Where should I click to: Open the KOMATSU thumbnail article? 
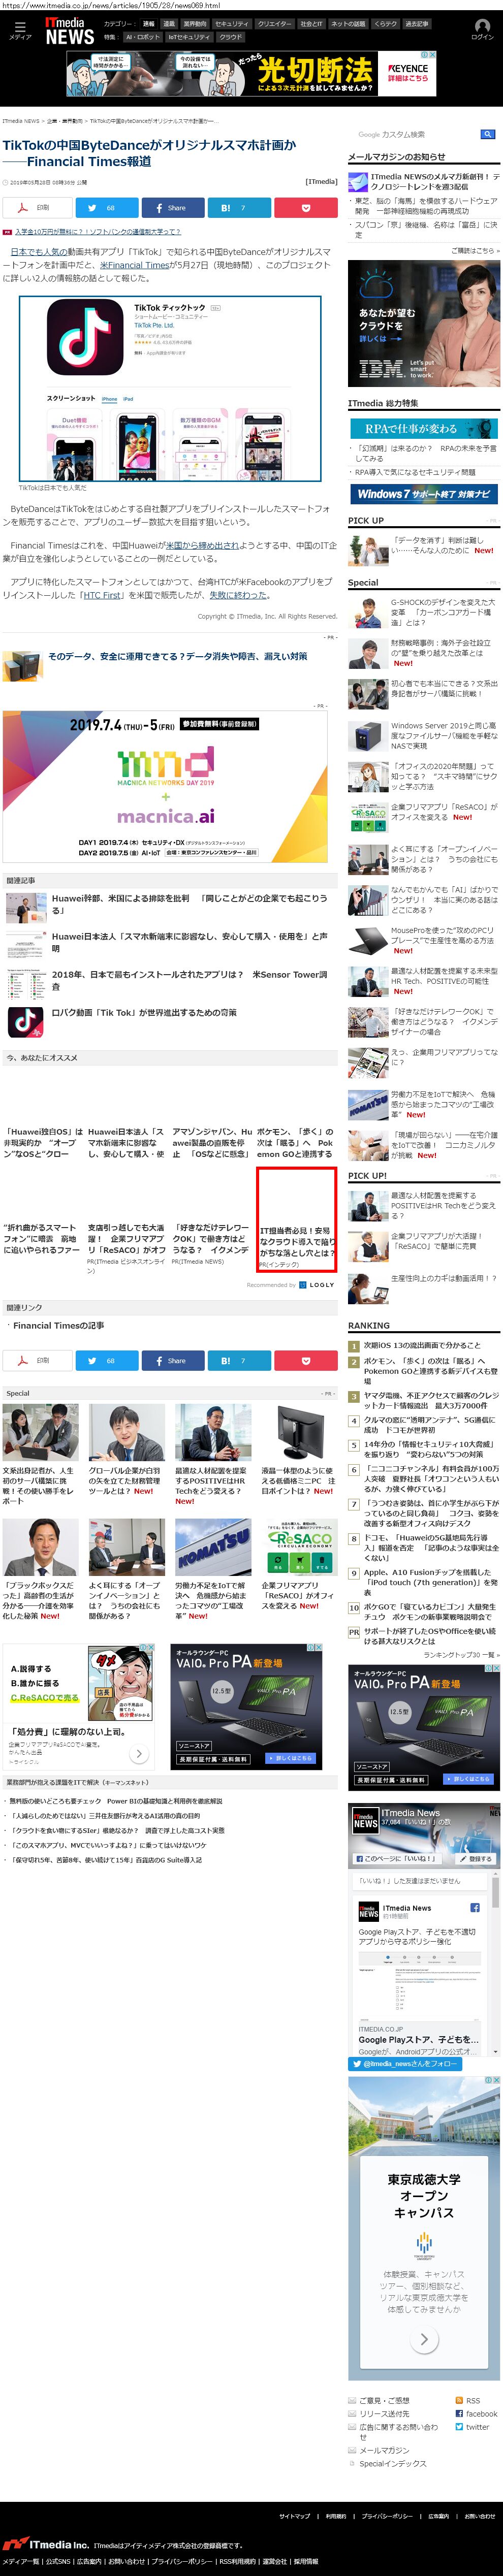(x=213, y=1547)
